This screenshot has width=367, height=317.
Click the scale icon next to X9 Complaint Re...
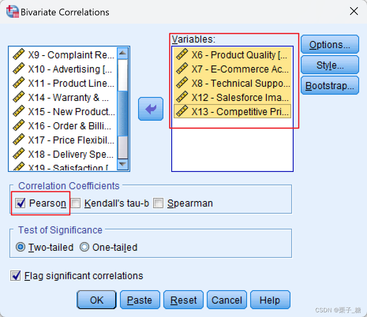point(19,55)
